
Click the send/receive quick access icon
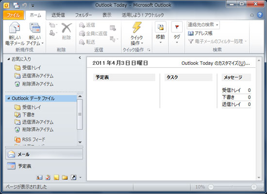pos(17,5)
